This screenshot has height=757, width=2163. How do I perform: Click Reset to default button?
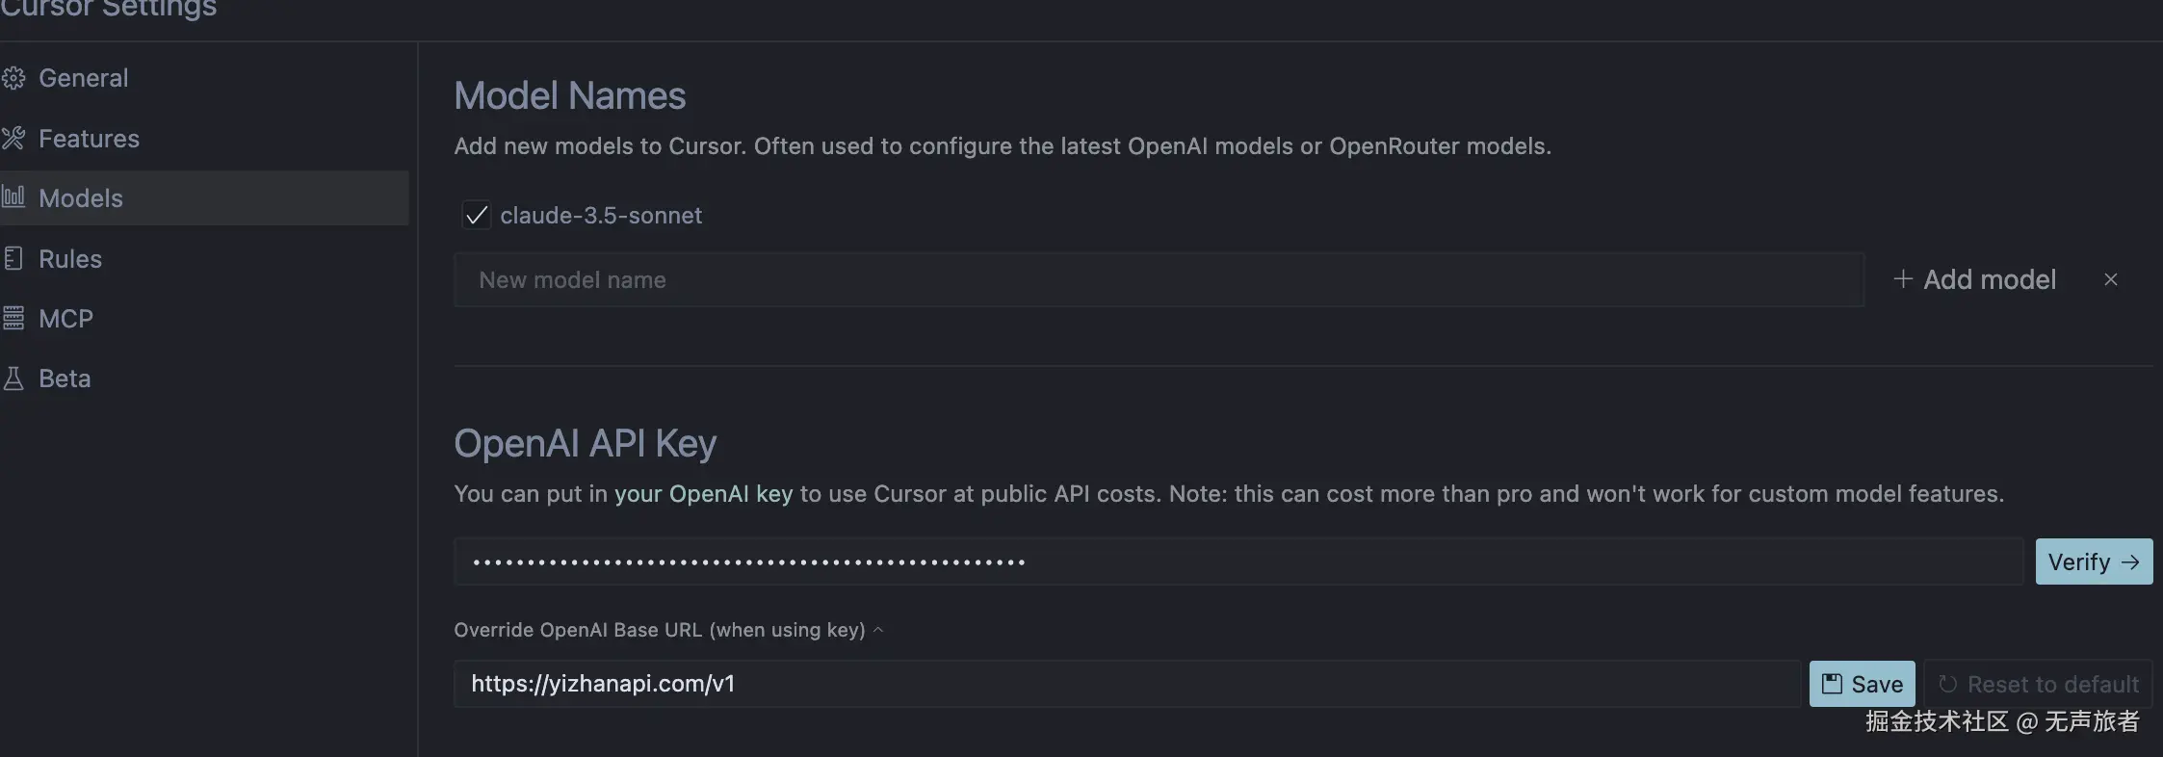point(2038,684)
